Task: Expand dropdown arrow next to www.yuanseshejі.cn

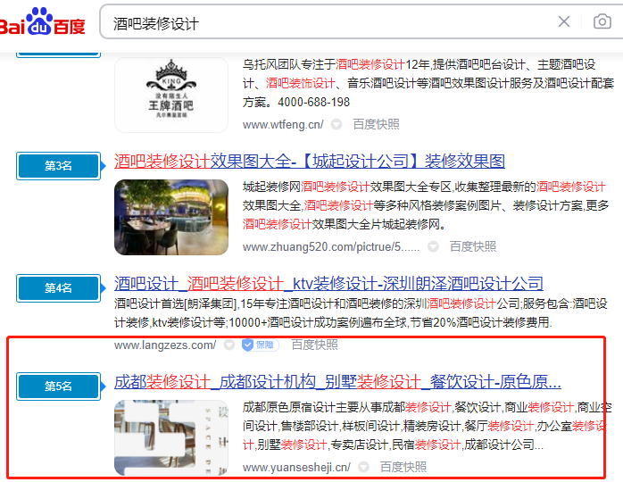Action: click(x=363, y=467)
